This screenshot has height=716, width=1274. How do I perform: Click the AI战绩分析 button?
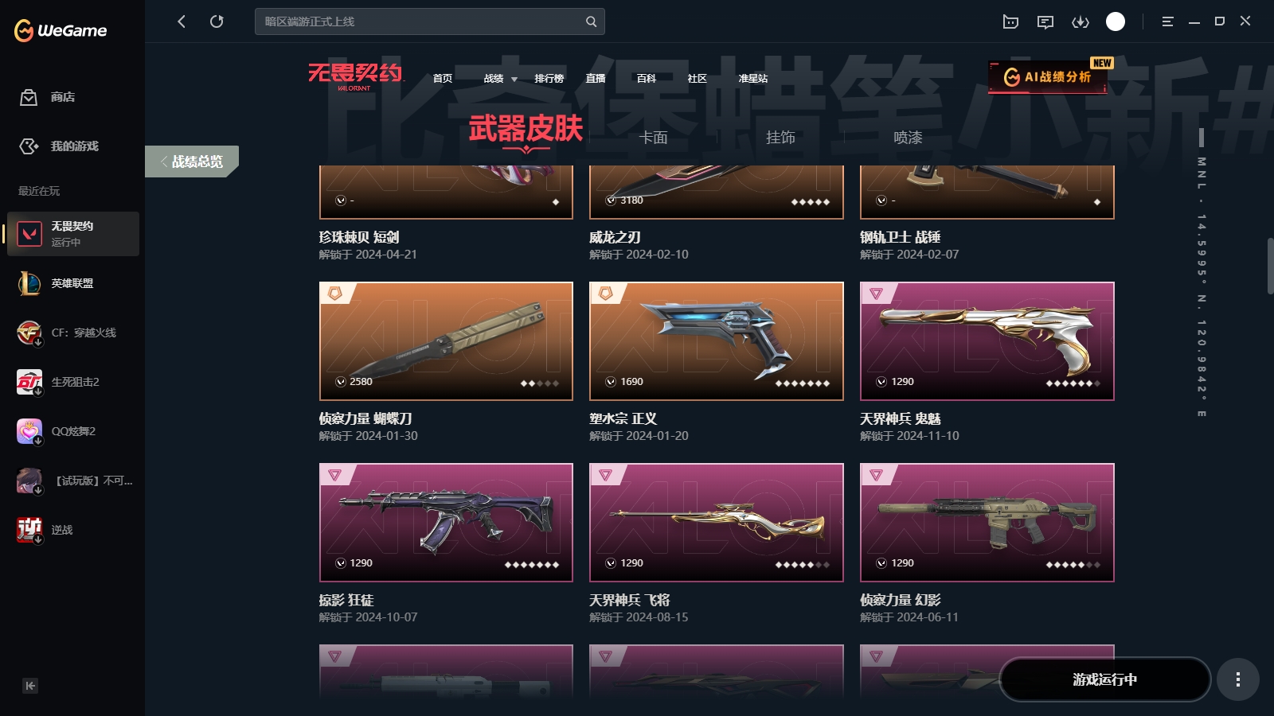tap(1047, 77)
